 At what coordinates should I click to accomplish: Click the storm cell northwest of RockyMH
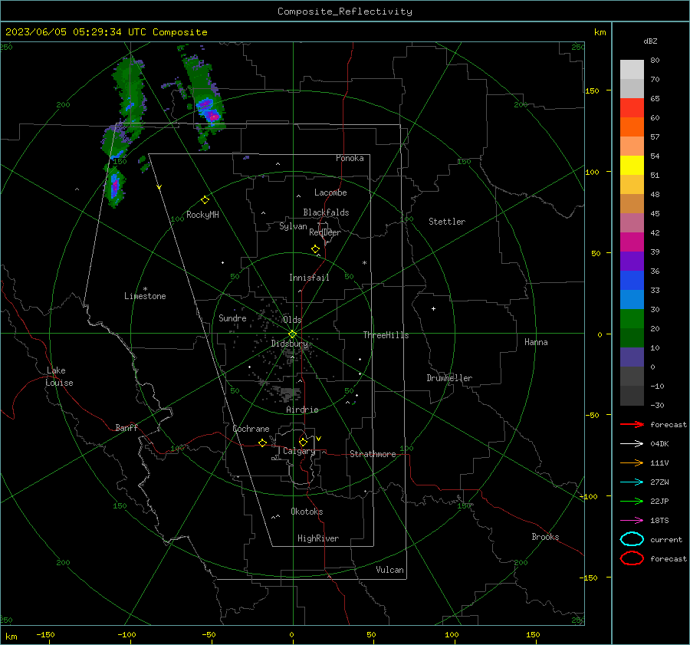pyautogui.click(x=115, y=186)
